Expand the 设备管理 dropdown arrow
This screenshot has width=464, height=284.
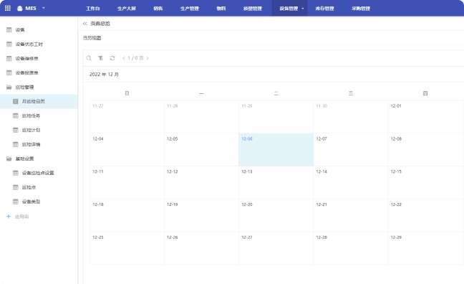[303, 9]
